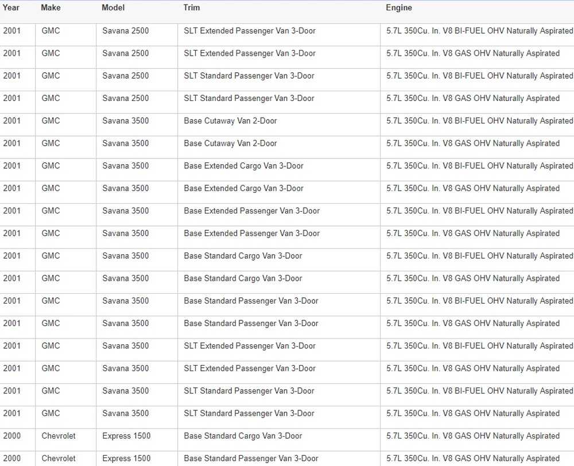
Task: Click 'Base Cutaway Van 2-Door' trim in GAS row
Action: point(230,143)
